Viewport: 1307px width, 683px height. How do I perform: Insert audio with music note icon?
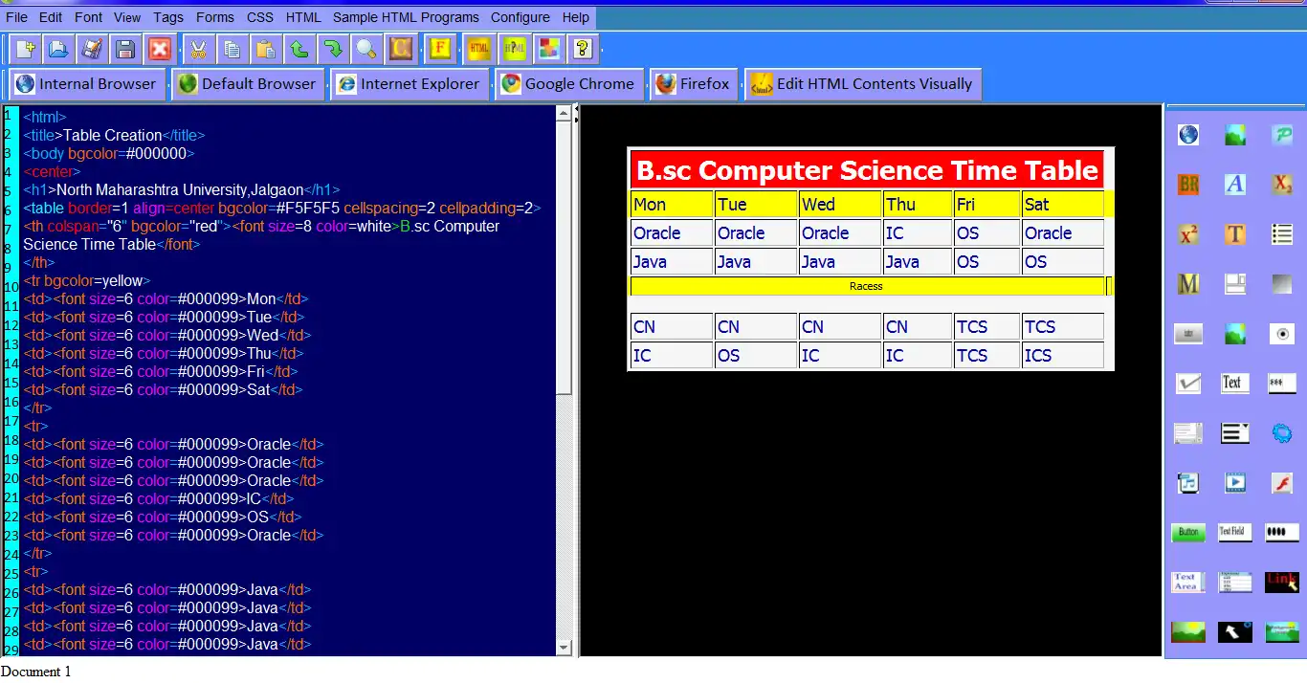tap(1188, 483)
